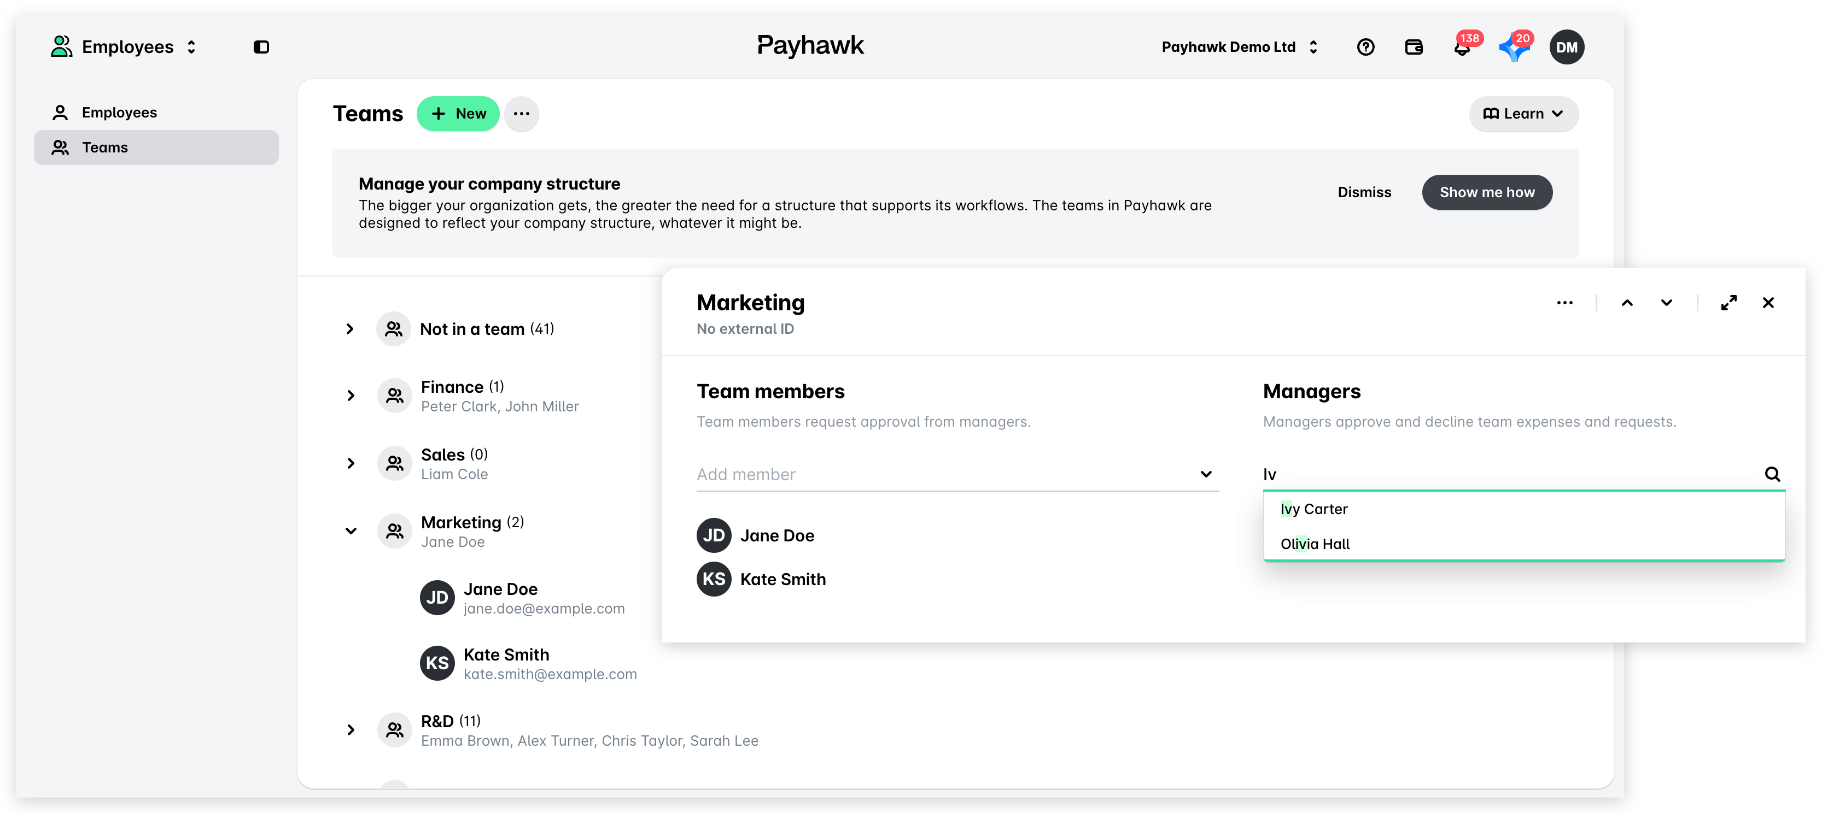Open the Employees module switcher
The width and height of the screenshot is (1822, 814).
124,48
